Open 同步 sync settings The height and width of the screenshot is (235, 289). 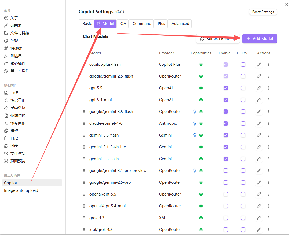point(14,146)
